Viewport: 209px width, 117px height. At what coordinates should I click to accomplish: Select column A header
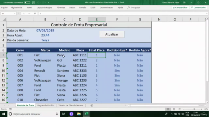tap(20, 19)
